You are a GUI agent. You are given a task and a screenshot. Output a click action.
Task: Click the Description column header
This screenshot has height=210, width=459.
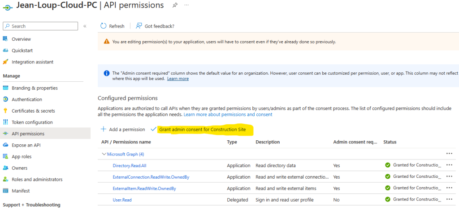[268, 142]
